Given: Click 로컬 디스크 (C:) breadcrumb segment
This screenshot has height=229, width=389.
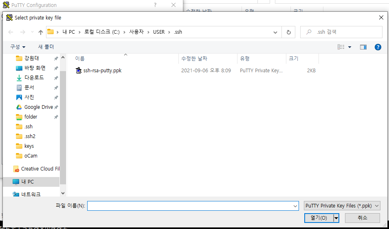Looking at the screenshot, I should [x=102, y=32].
